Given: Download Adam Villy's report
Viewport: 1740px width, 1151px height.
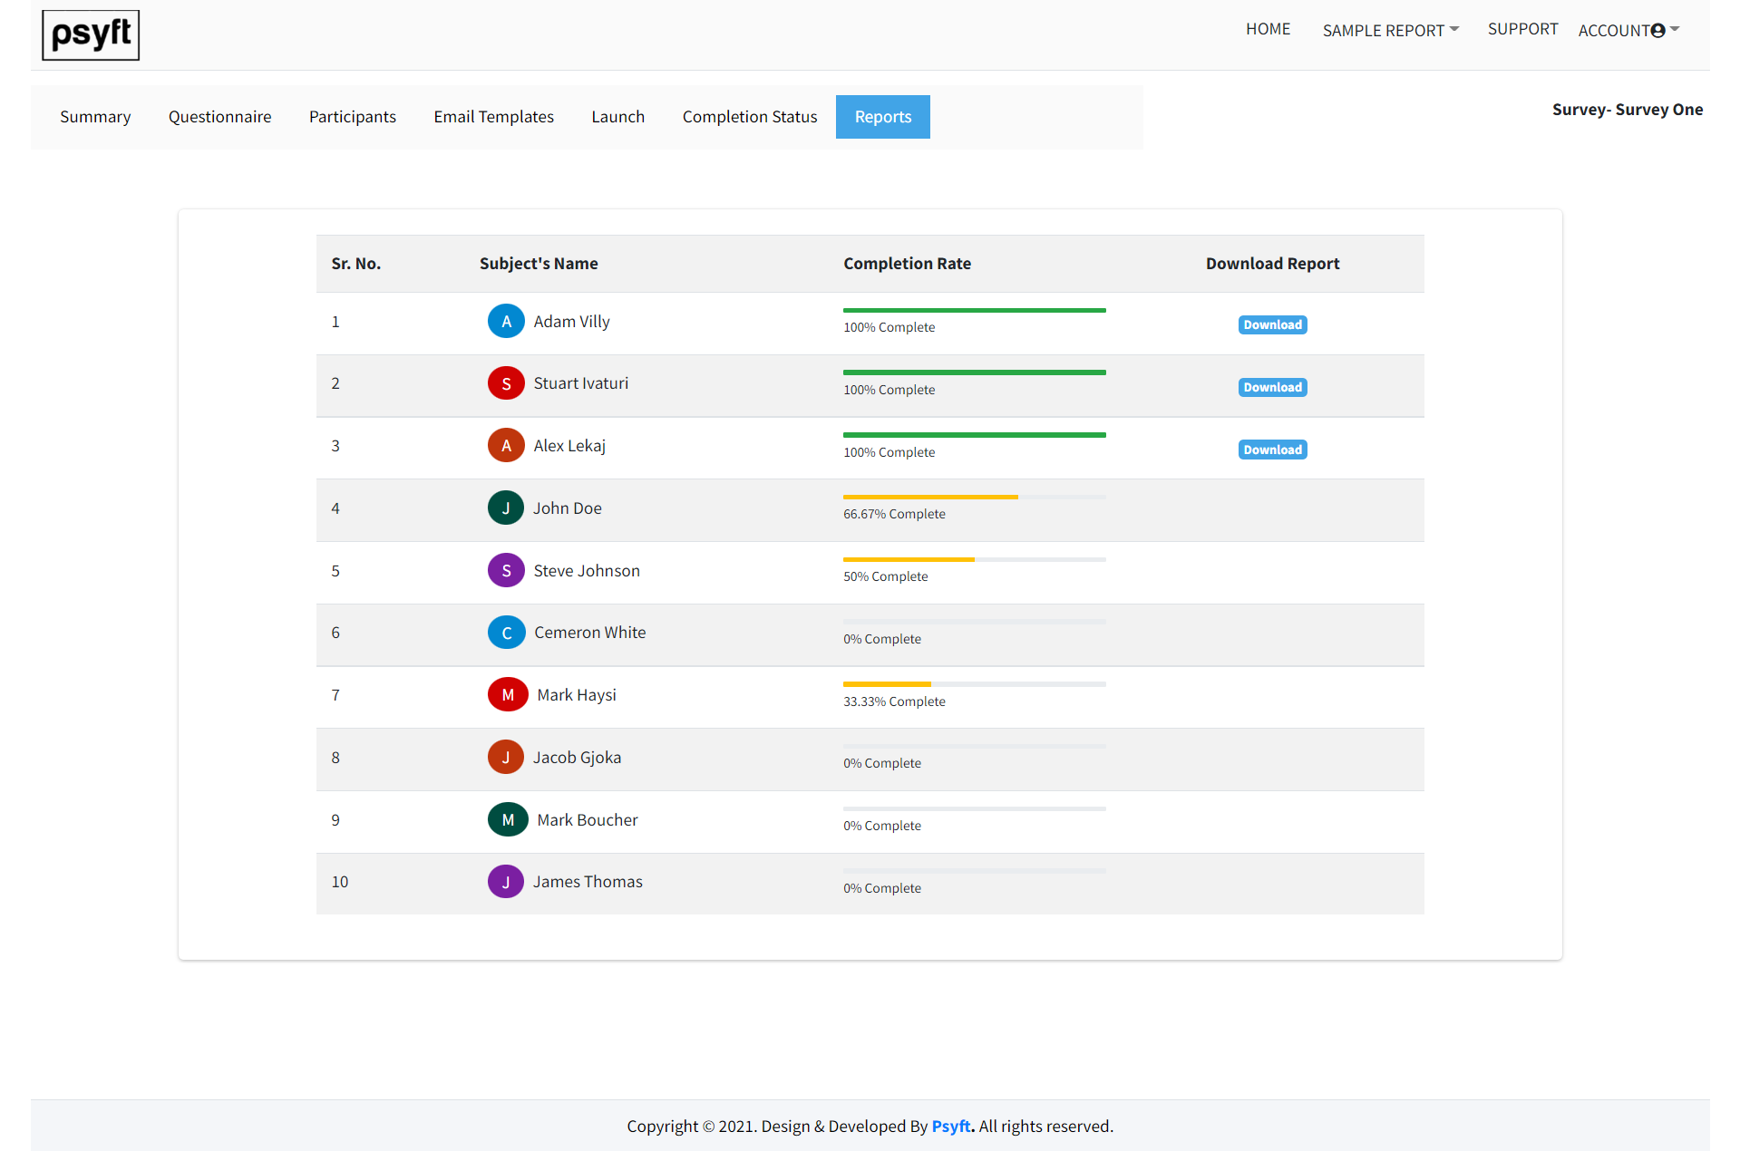Looking at the screenshot, I should coord(1272,325).
